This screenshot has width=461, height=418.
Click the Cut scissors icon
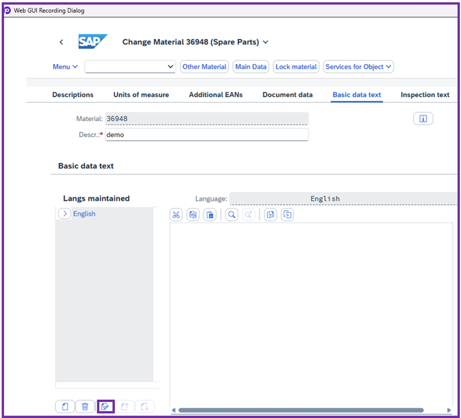(176, 214)
